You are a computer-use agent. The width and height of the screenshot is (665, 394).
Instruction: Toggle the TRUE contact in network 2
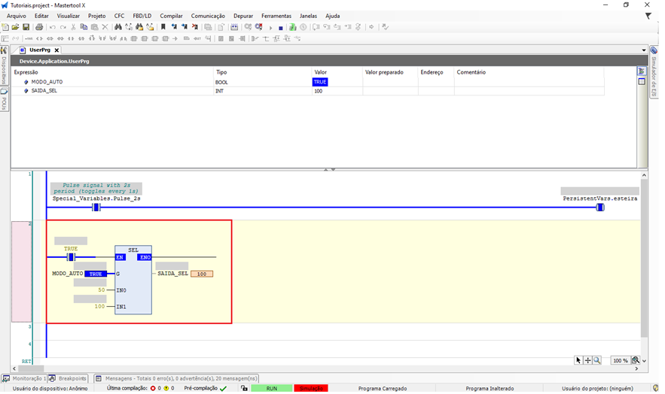click(71, 257)
